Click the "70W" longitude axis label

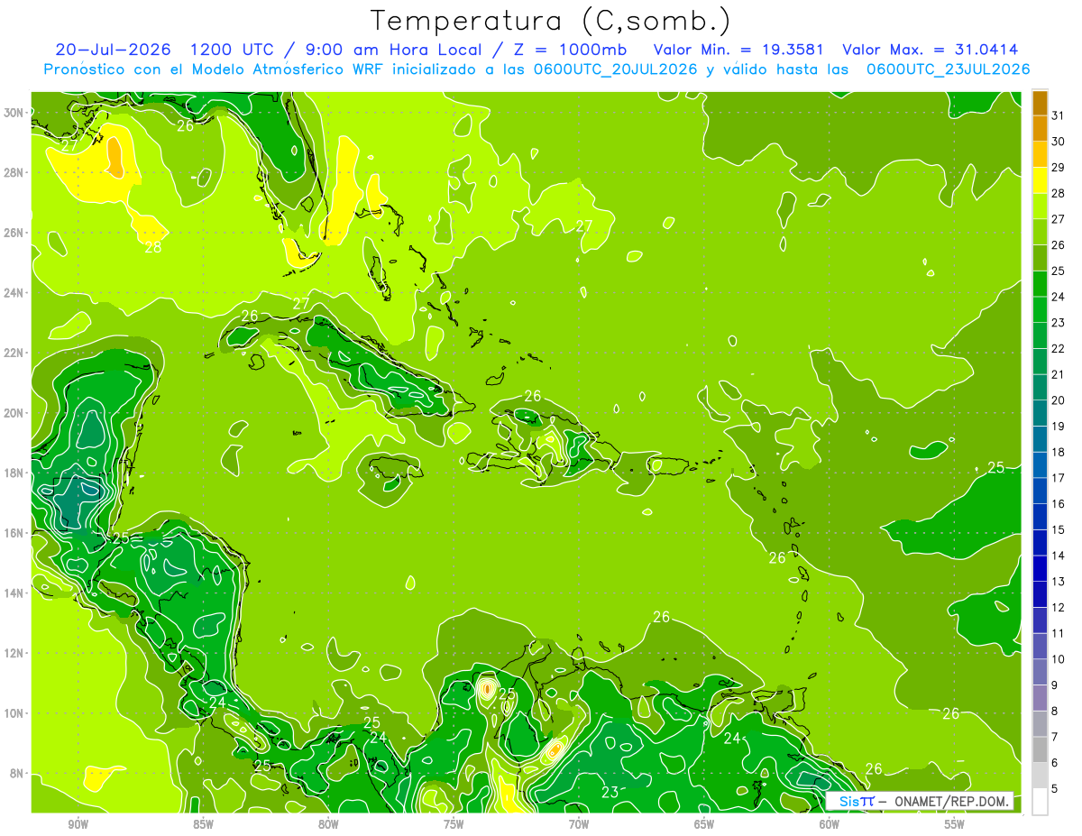pos(579,824)
